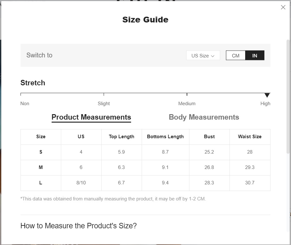The image size is (291, 245).
Task: Click the size S row label
Action: [x=41, y=152]
